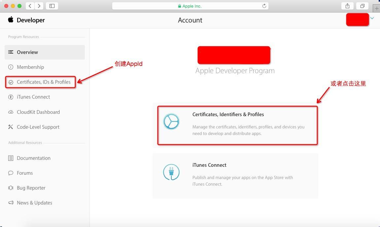
Task: Click the Developer title link
Action: tap(30, 20)
